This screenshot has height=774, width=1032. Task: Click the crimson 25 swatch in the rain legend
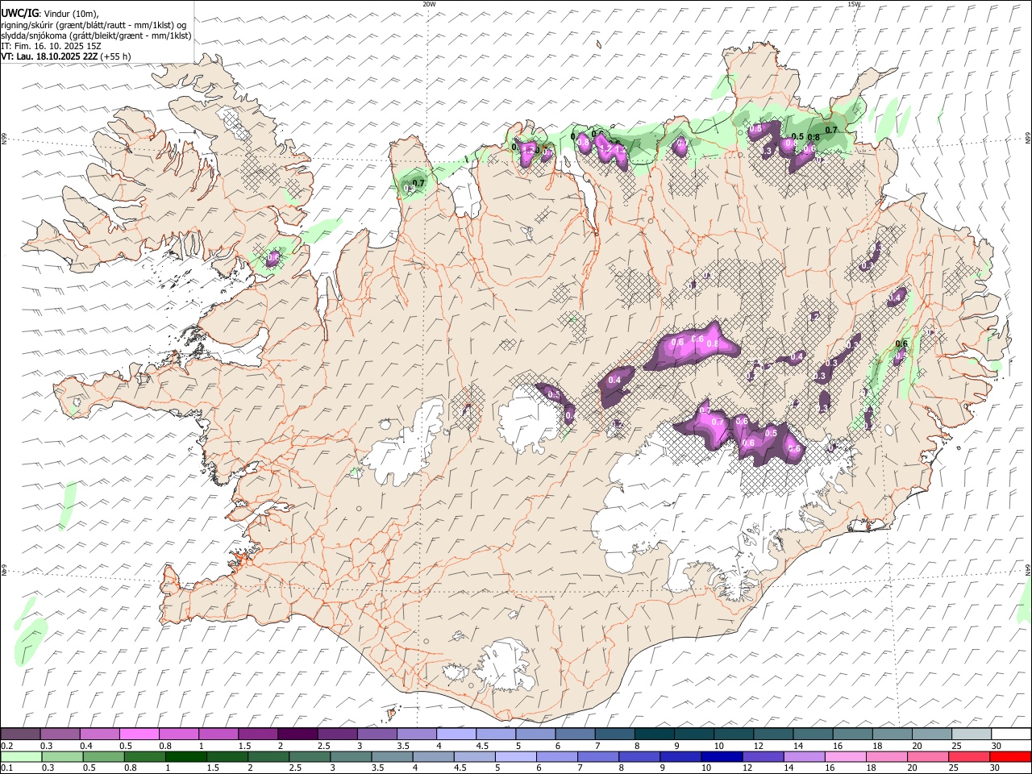pos(968,756)
